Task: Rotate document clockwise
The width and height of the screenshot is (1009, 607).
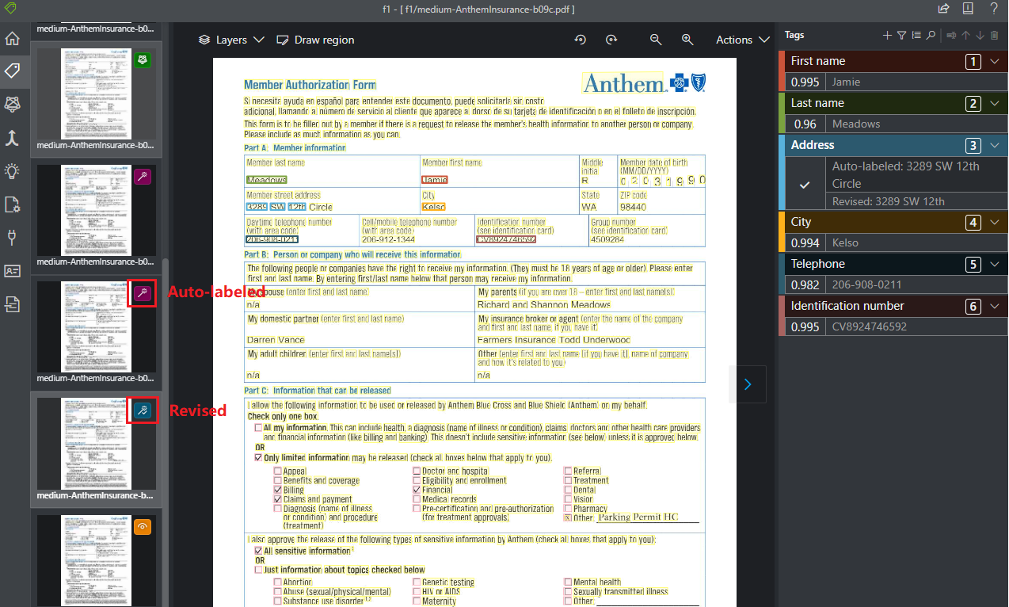Action: 611,40
